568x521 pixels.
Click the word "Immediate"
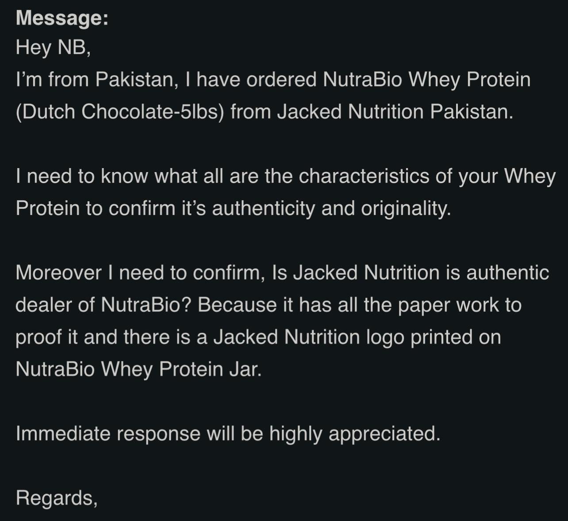(x=63, y=433)
